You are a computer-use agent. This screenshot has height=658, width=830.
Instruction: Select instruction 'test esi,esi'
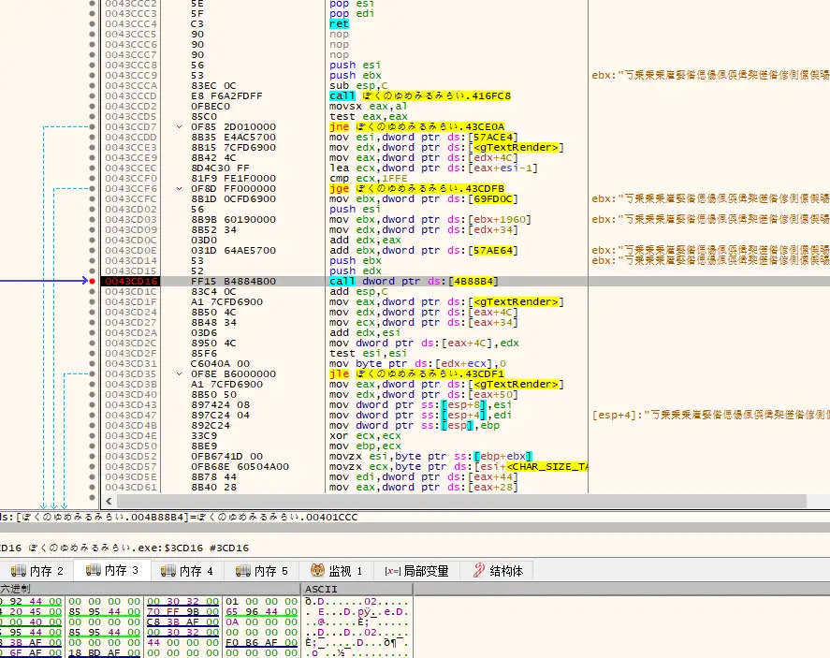tap(369, 353)
